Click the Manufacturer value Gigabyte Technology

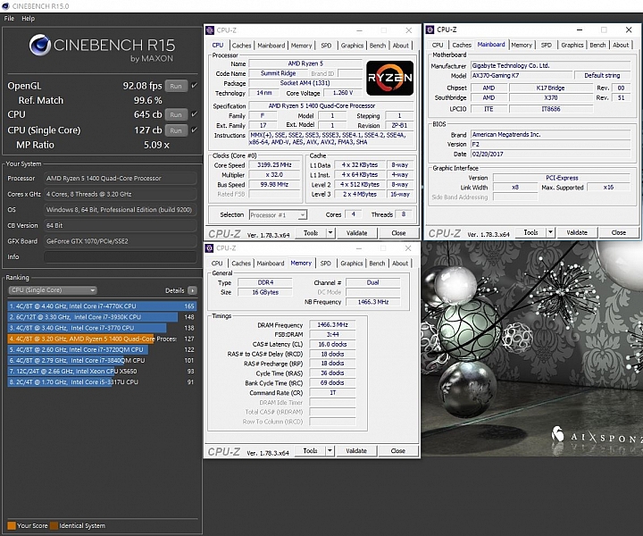click(x=550, y=65)
